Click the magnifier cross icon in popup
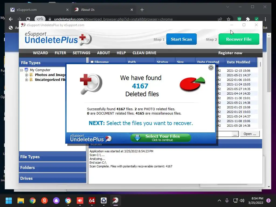Screen dimensions: 276x207 [91, 84]
